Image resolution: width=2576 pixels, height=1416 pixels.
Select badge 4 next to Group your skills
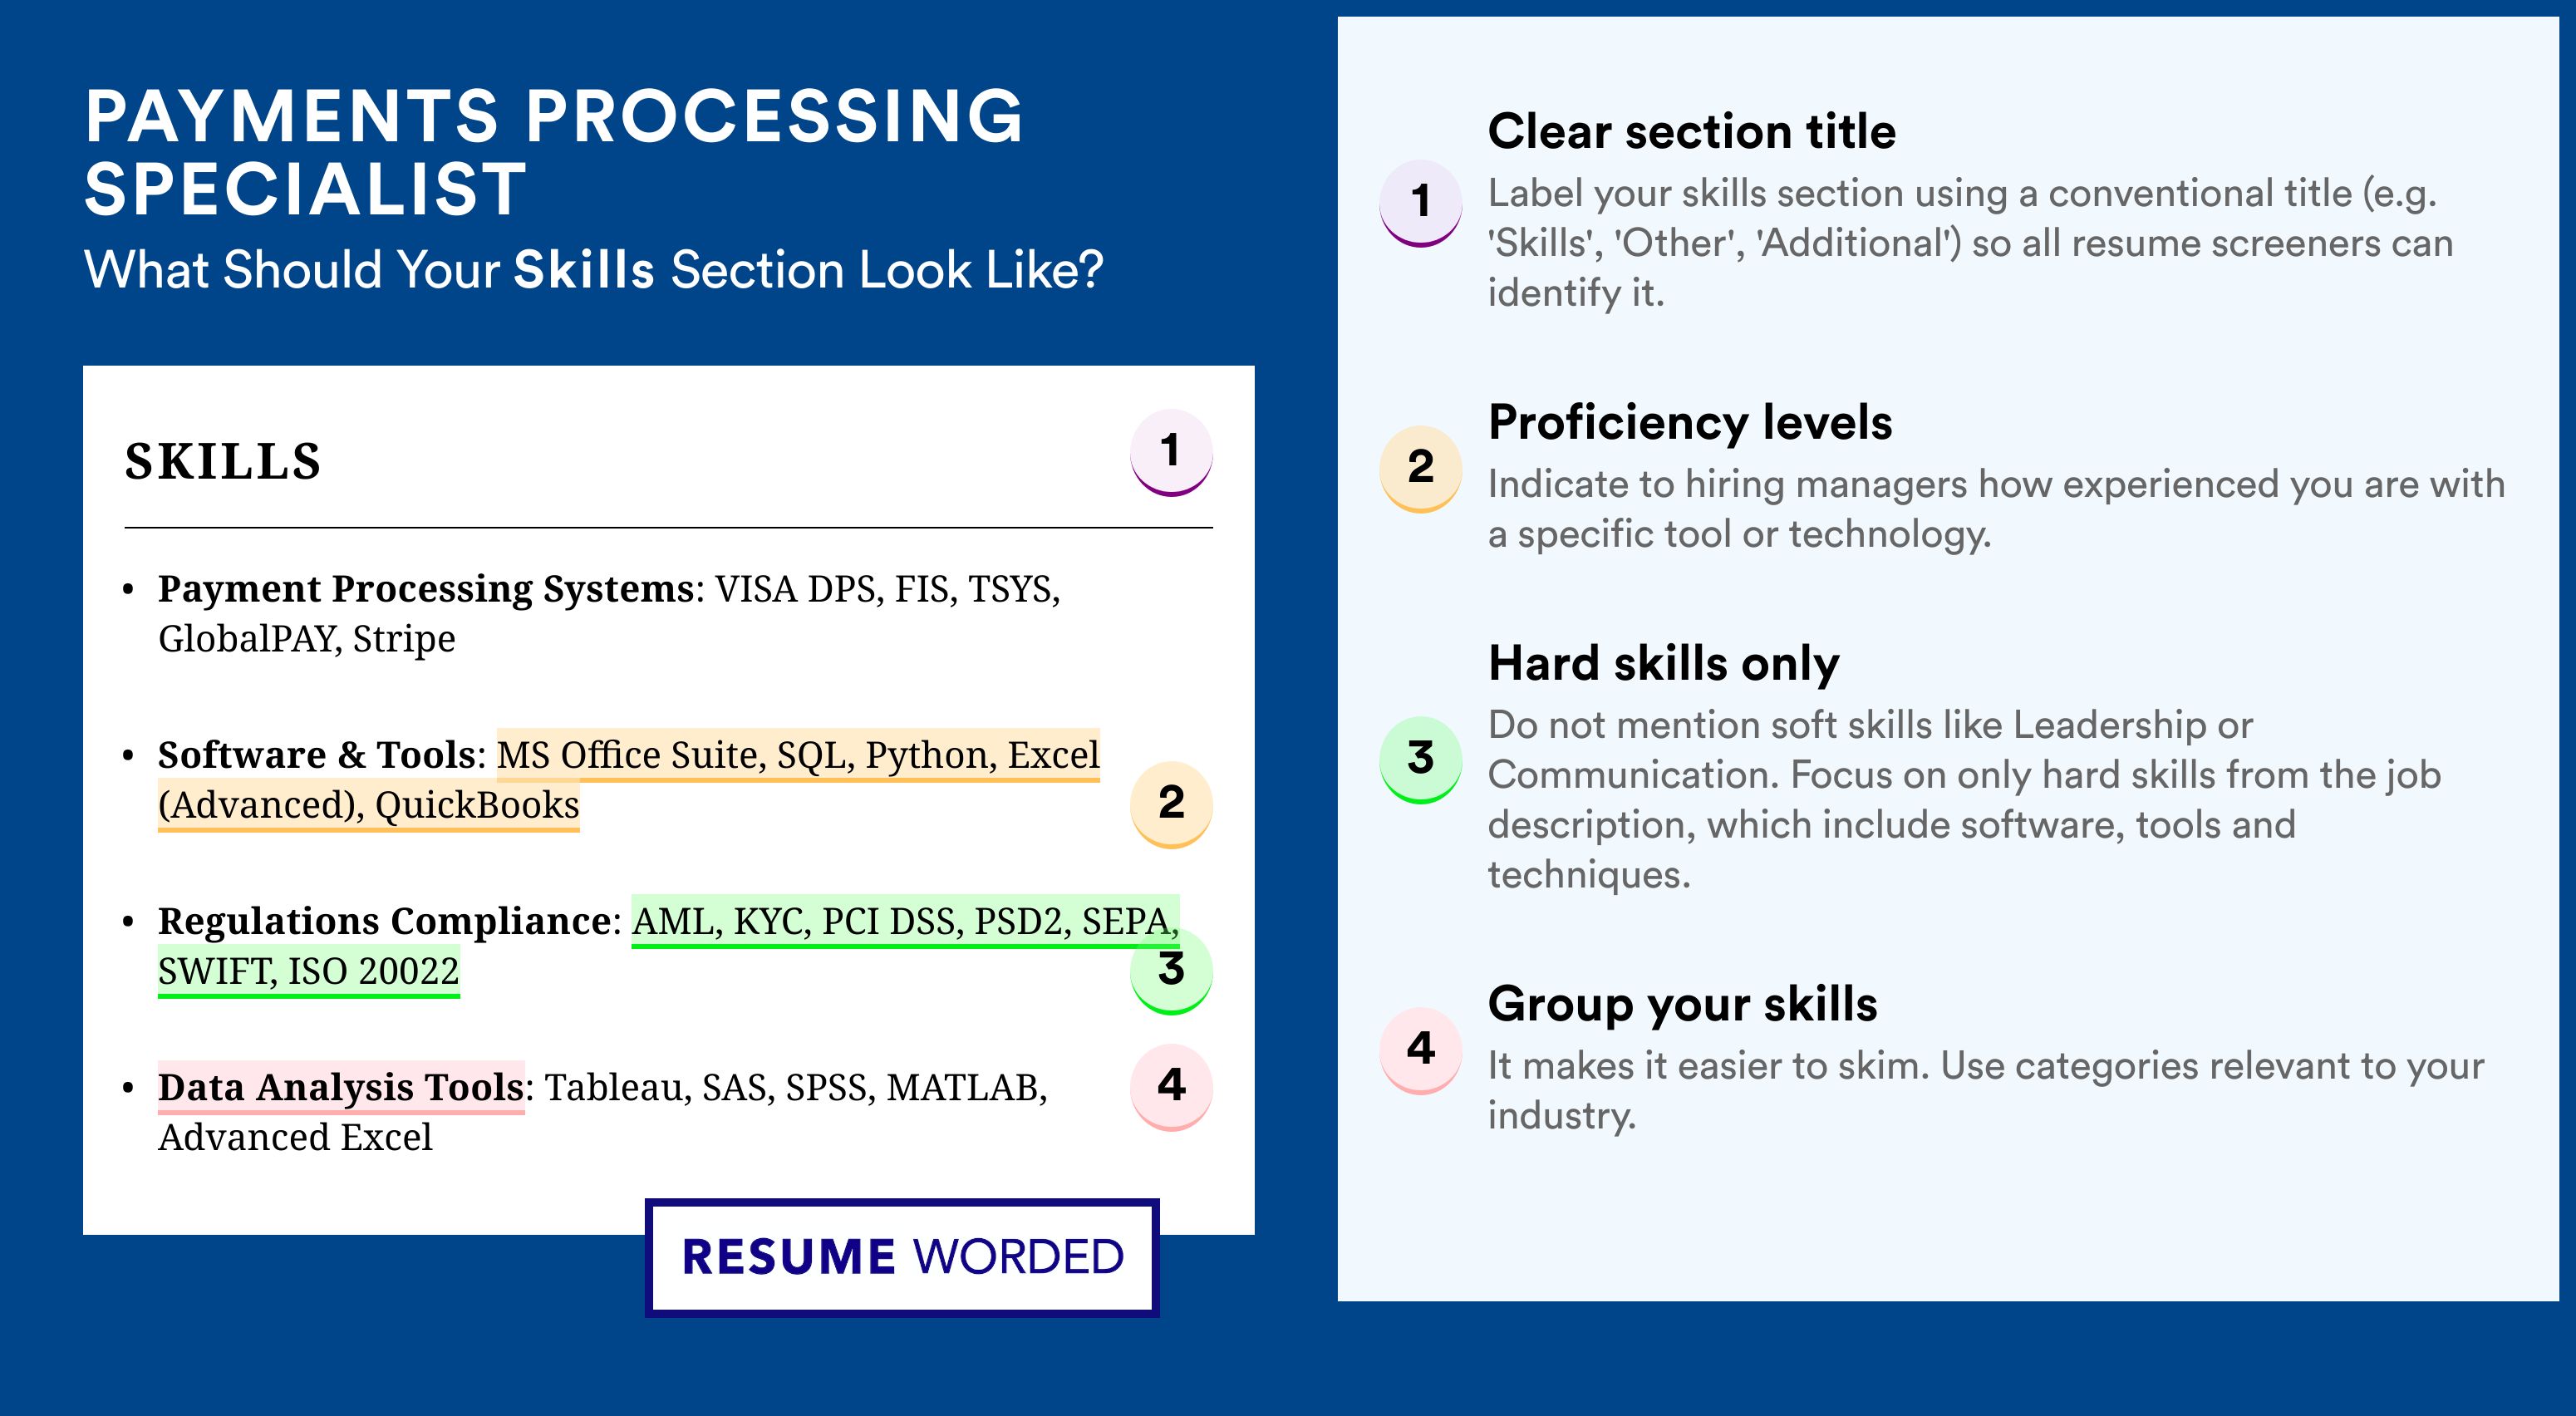1421,1050
